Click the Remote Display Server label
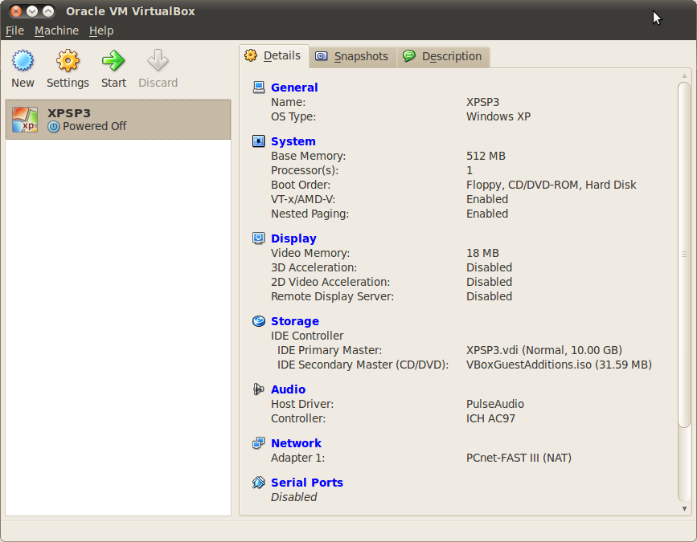The image size is (697, 542). 333,296
